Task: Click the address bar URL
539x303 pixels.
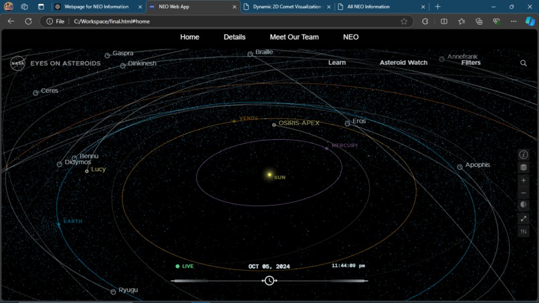Action: 112,21
